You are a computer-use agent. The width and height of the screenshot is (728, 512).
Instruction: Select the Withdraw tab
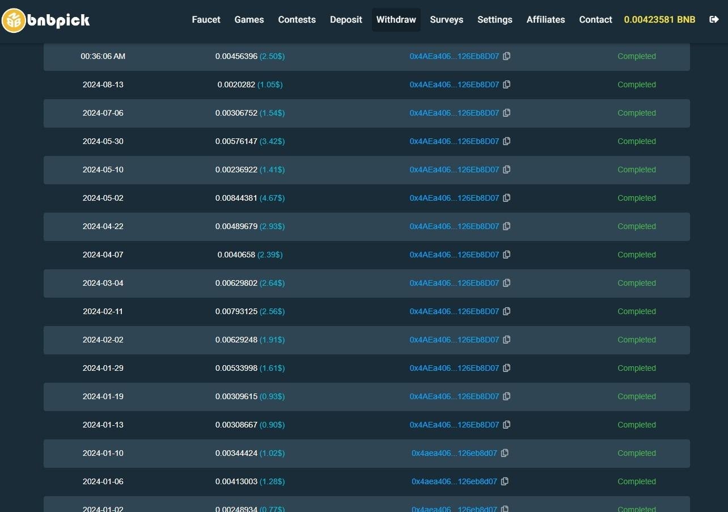pyautogui.click(x=396, y=19)
